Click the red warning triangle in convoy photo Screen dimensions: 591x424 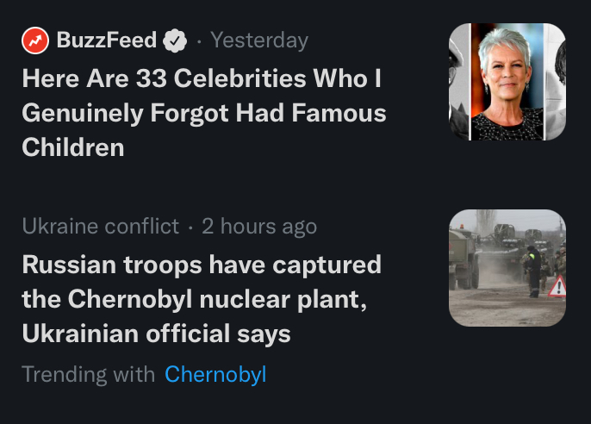(x=557, y=286)
